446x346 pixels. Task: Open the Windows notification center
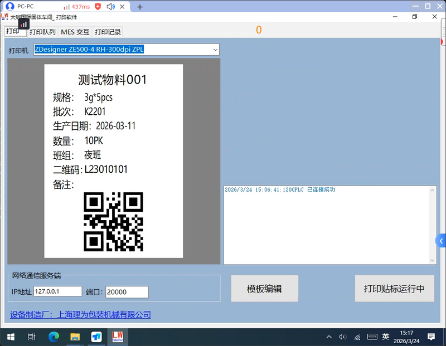431,337
